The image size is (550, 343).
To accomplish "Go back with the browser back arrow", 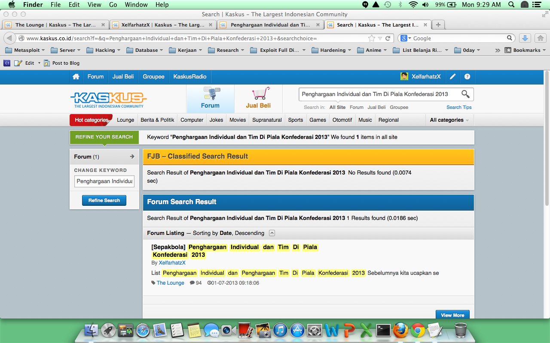I will click(9, 38).
